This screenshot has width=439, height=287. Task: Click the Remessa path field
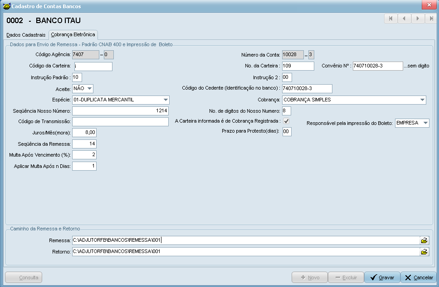pyautogui.click(x=246, y=240)
